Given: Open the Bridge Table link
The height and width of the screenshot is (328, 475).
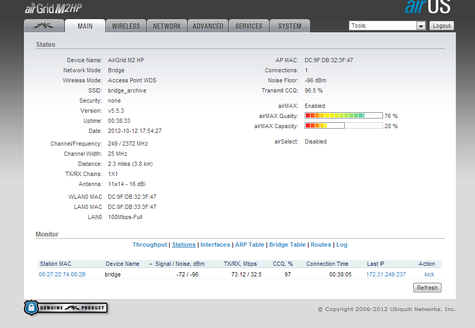Looking at the screenshot, I should pyautogui.click(x=287, y=245).
